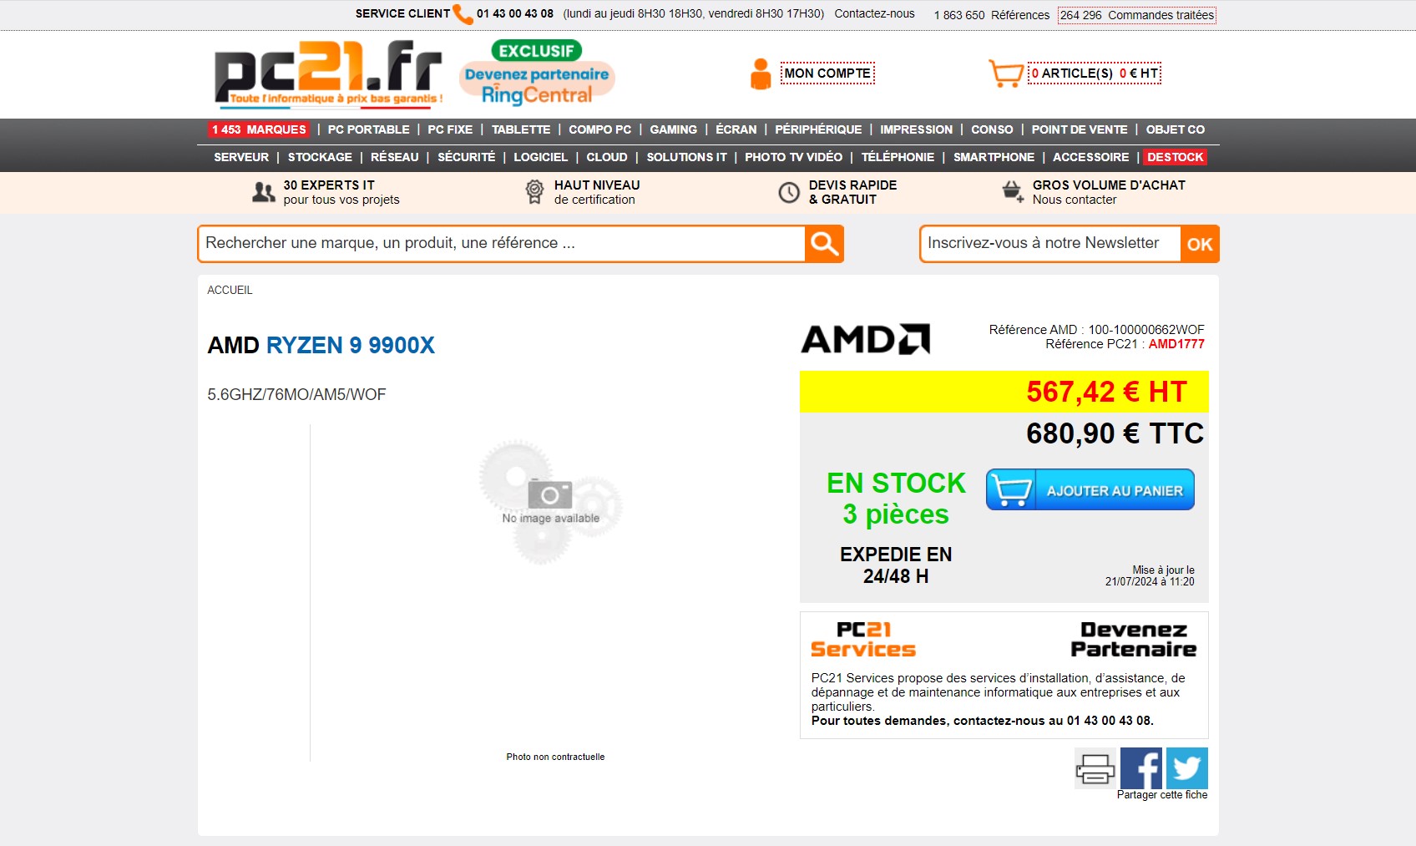This screenshot has width=1416, height=846.
Task: Click the Devenez Partenaire heading
Action: [1134, 640]
